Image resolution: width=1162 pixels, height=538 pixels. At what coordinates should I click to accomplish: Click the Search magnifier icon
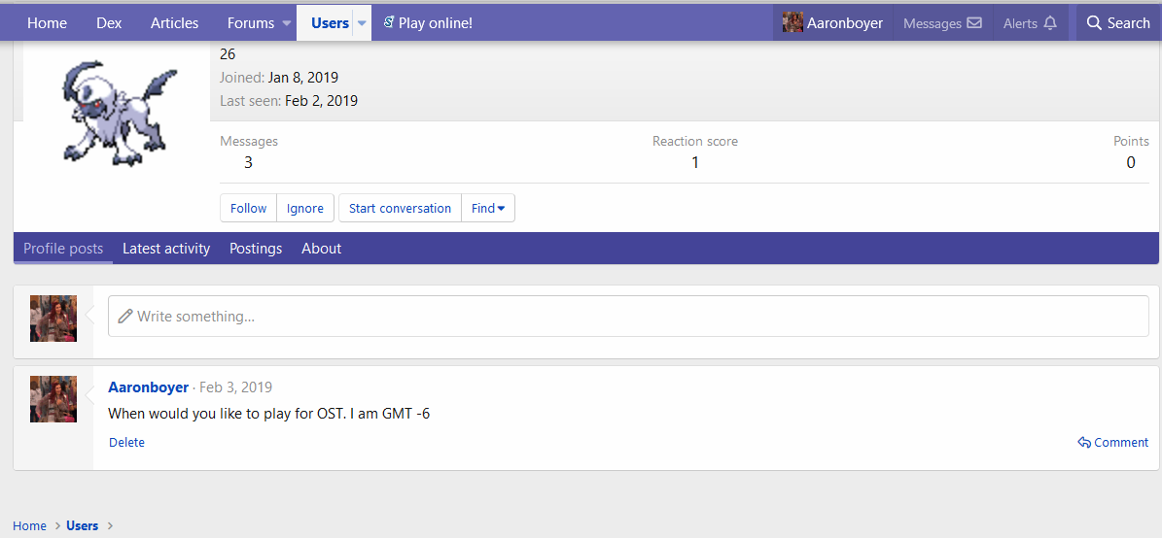point(1094,23)
